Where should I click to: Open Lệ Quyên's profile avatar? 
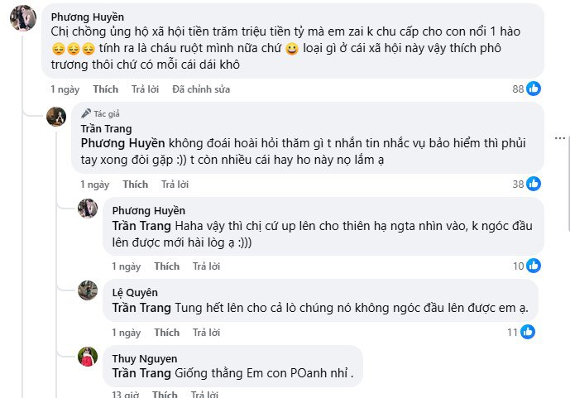point(88,290)
